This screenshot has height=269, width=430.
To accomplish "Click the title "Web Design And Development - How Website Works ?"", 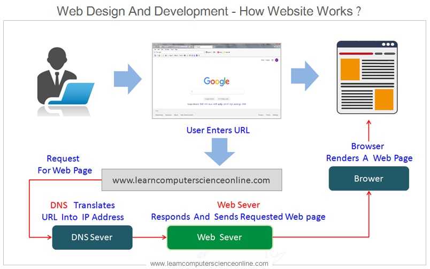I will pyautogui.click(x=209, y=11).
